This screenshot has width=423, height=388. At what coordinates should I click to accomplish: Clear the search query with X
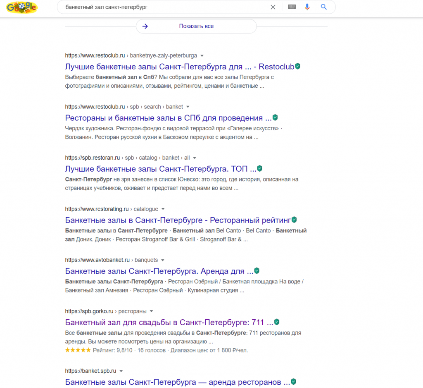tap(273, 7)
